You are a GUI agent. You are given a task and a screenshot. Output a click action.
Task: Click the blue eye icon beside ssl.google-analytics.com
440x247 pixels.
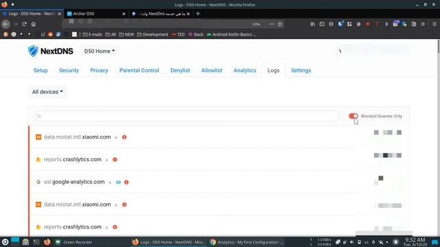(118, 183)
